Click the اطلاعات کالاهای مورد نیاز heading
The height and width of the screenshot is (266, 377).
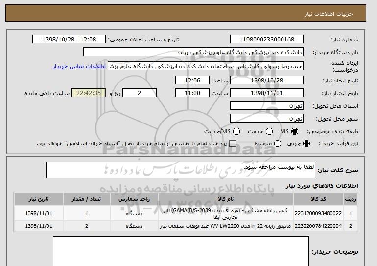coord(322,186)
